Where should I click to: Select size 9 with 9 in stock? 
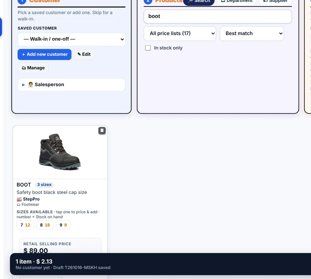point(63,225)
